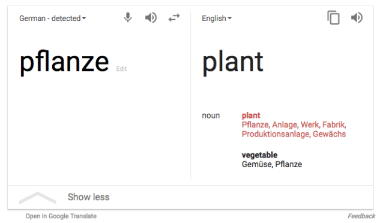Viewport: 380px width, 223px height.
Task: Click the microphone voice input icon
Action: point(128,17)
